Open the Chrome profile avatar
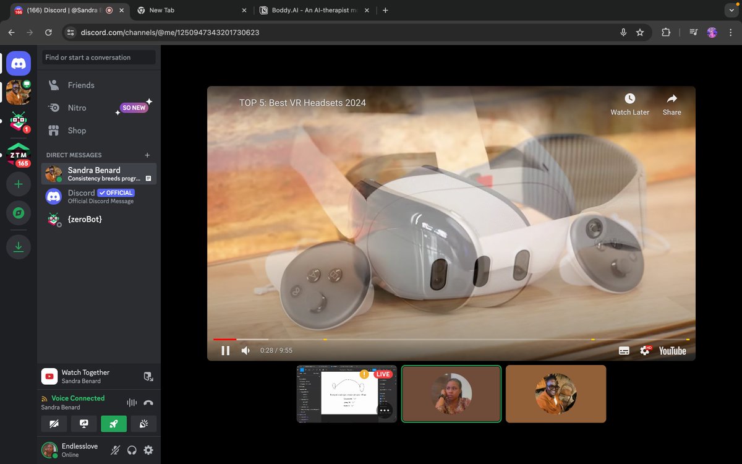This screenshot has height=464, width=742. (x=712, y=32)
